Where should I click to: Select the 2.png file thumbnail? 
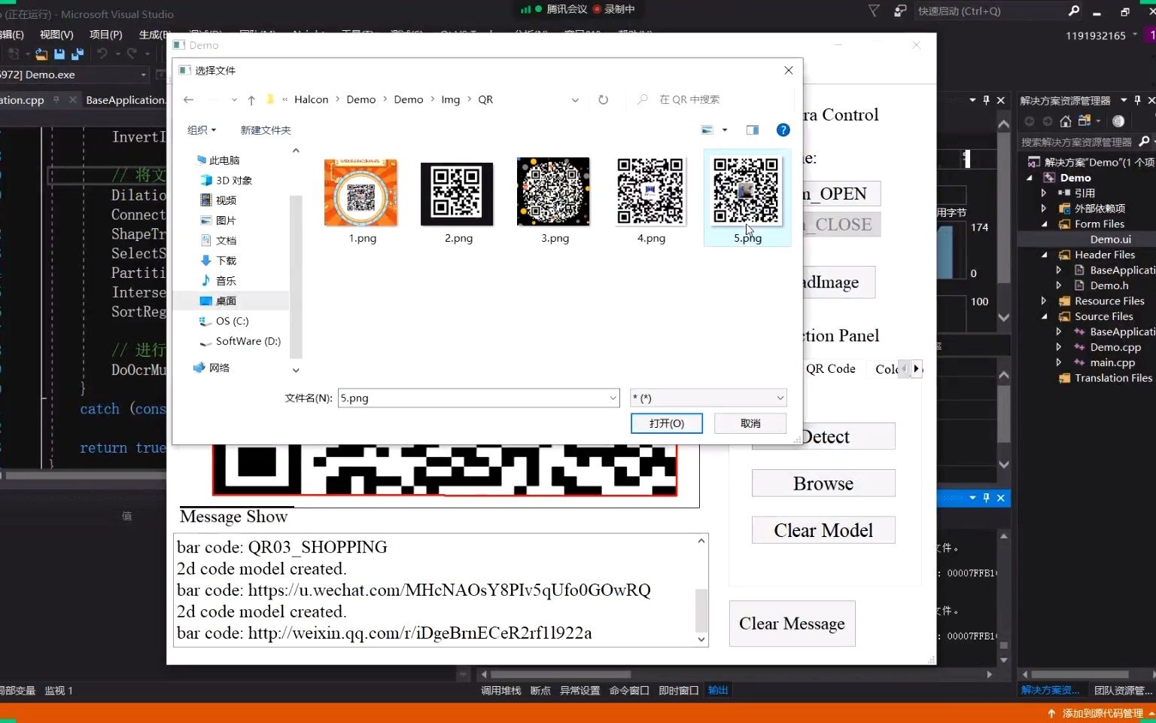click(457, 194)
